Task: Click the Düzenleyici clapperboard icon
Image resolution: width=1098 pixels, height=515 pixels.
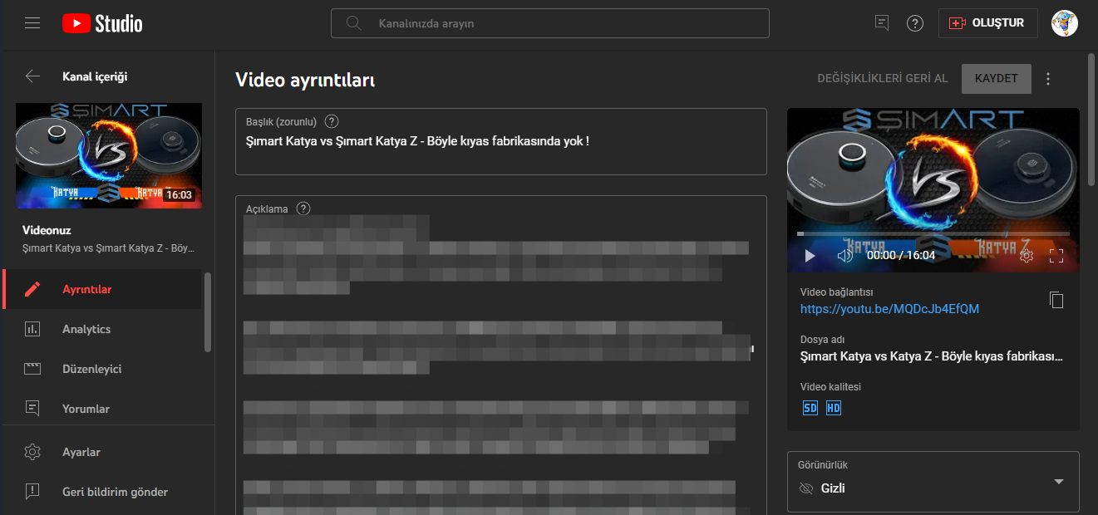Action: (32, 369)
